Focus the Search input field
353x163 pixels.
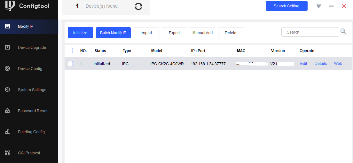(x=310, y=32)
